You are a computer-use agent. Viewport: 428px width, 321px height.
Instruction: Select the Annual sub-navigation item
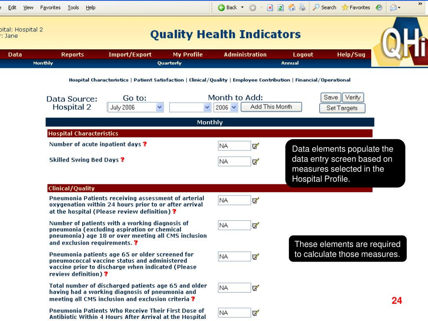[x=290, y=63]
